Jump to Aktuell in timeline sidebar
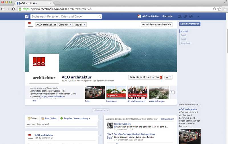 (x=185, y=31)
